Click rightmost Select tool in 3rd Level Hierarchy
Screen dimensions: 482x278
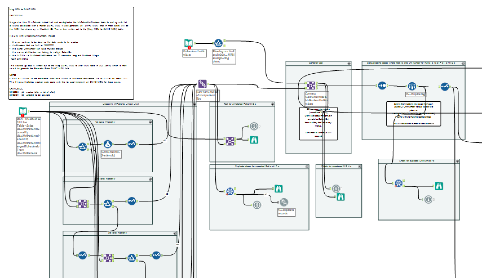(156, 255)
